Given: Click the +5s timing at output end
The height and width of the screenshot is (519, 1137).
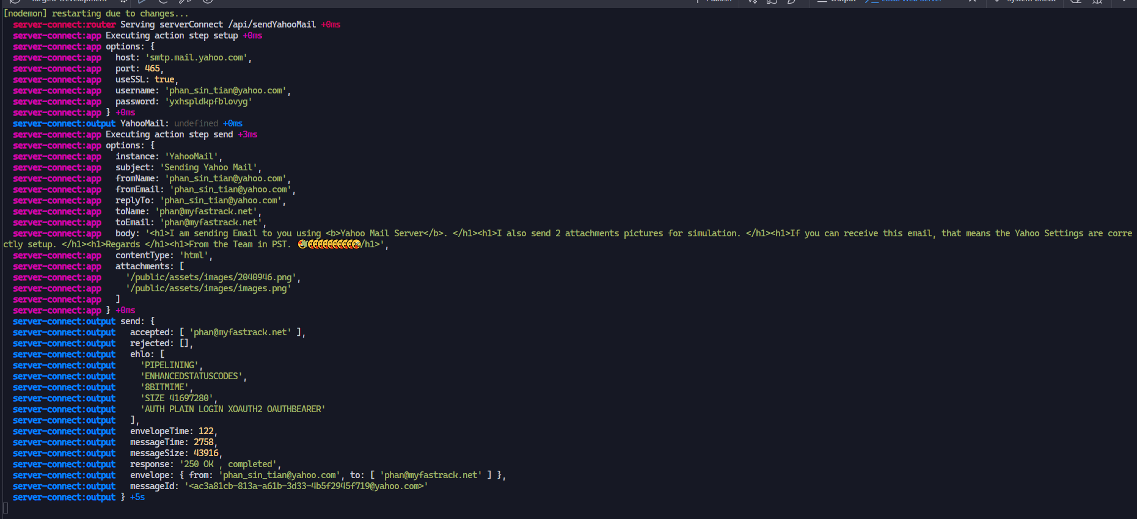Looking at the screenshot, I should coord(137,497).
